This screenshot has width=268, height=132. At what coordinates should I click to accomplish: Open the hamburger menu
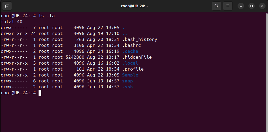(x=228, y=6)
